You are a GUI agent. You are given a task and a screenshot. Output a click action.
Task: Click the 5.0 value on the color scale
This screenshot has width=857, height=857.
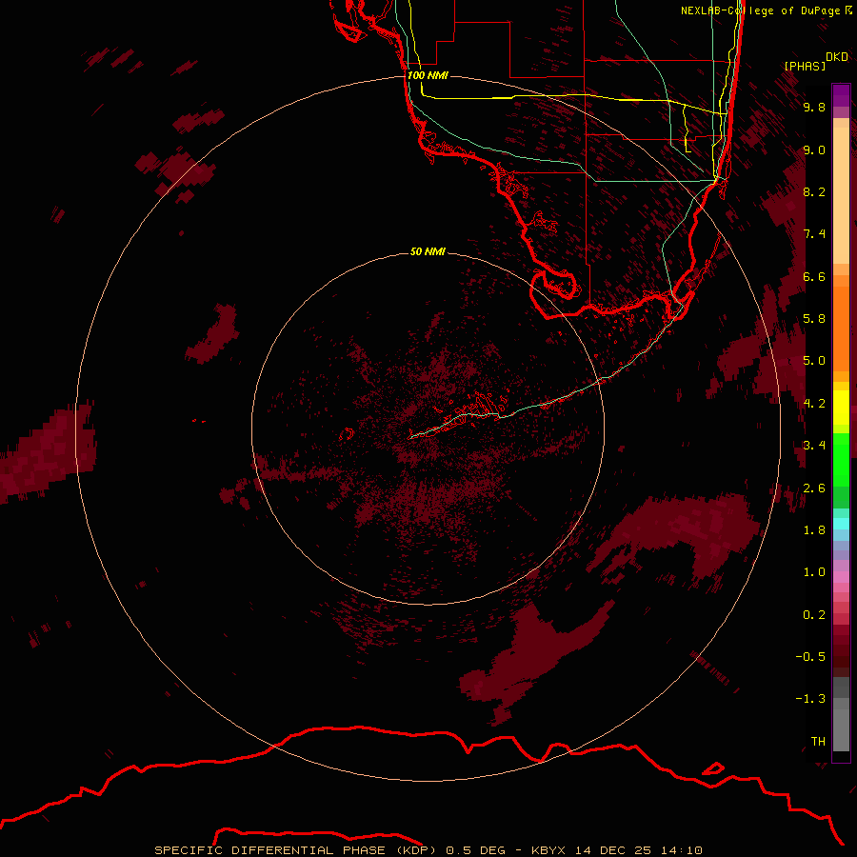[x=814, y=361]
